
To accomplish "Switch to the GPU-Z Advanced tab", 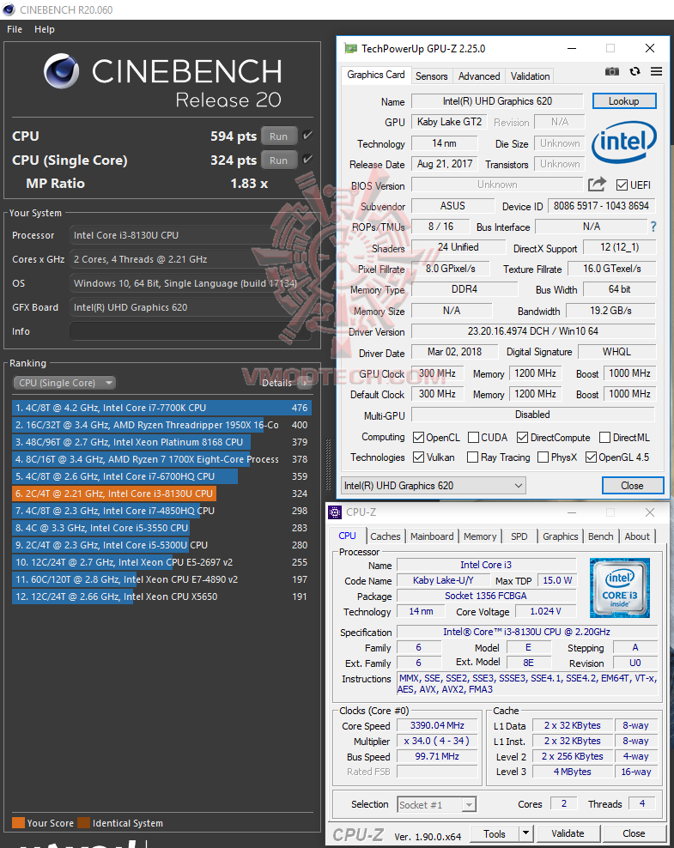I will click(479, 76).
